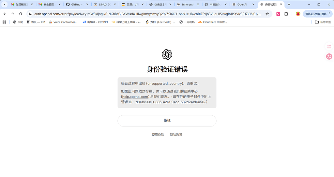
Task: Open the 科学上网工具箱 bookmark
Action: (126, 22)
